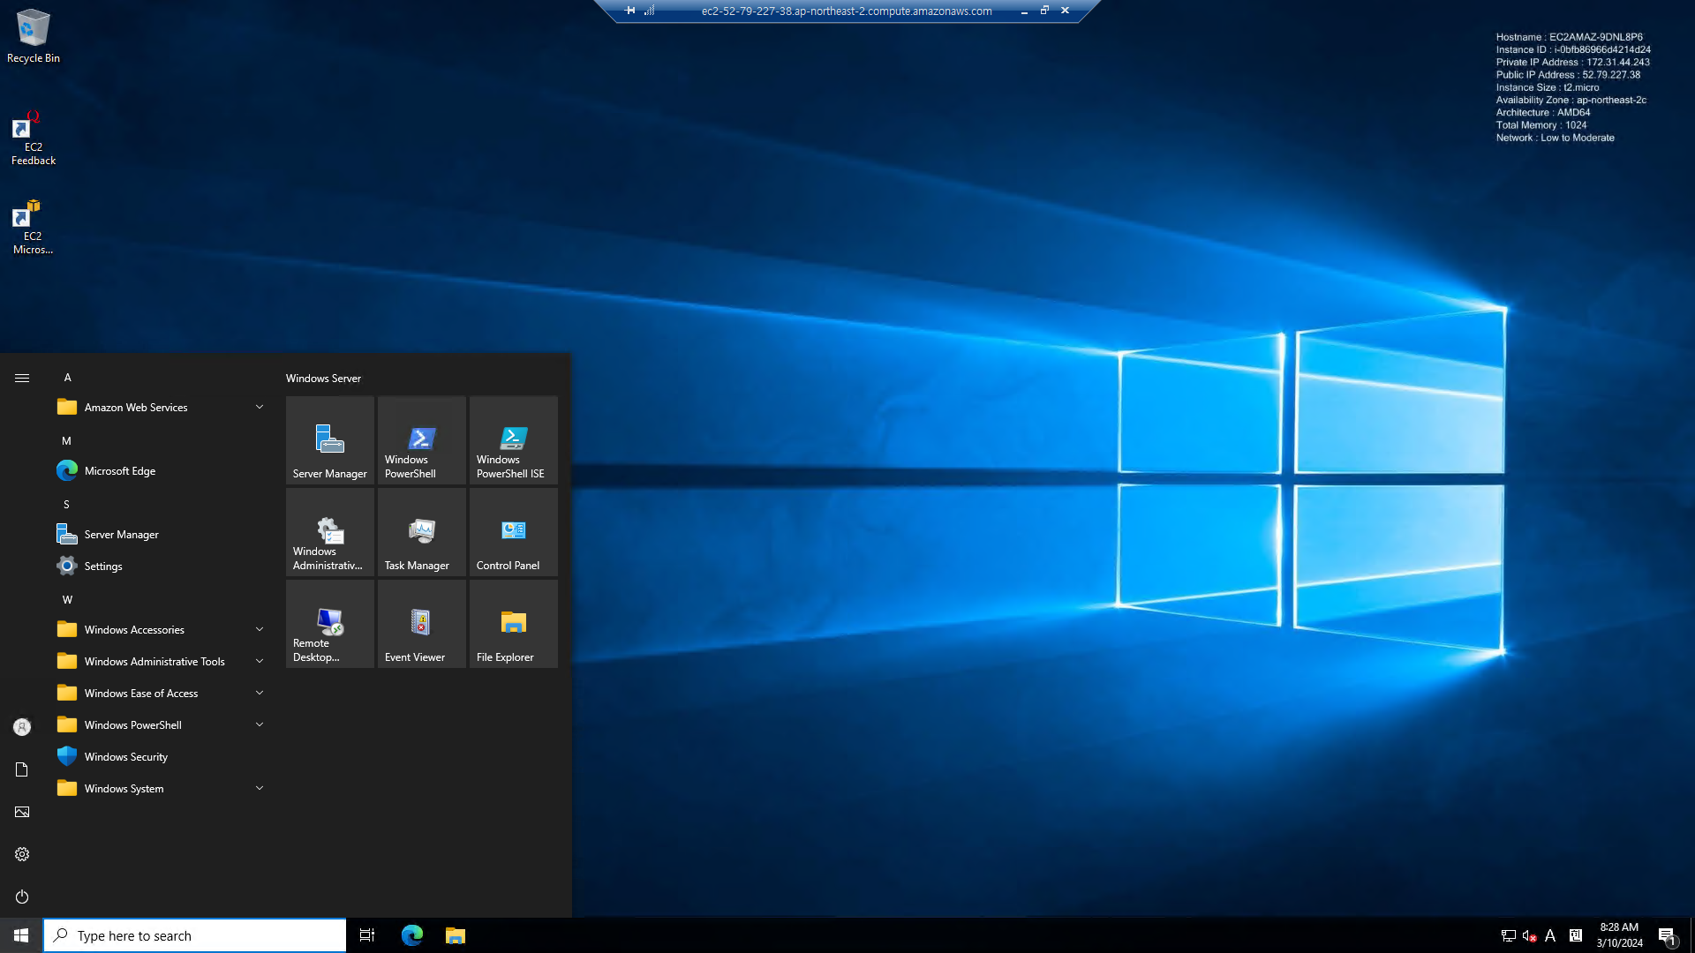The image size is (1695, 953).
Task: Select the EC2 Feedback desktop shortcut
Action: click(x=34, y=139)
